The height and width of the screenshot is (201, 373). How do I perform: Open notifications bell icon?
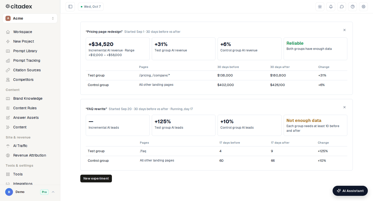coord(331,7)
